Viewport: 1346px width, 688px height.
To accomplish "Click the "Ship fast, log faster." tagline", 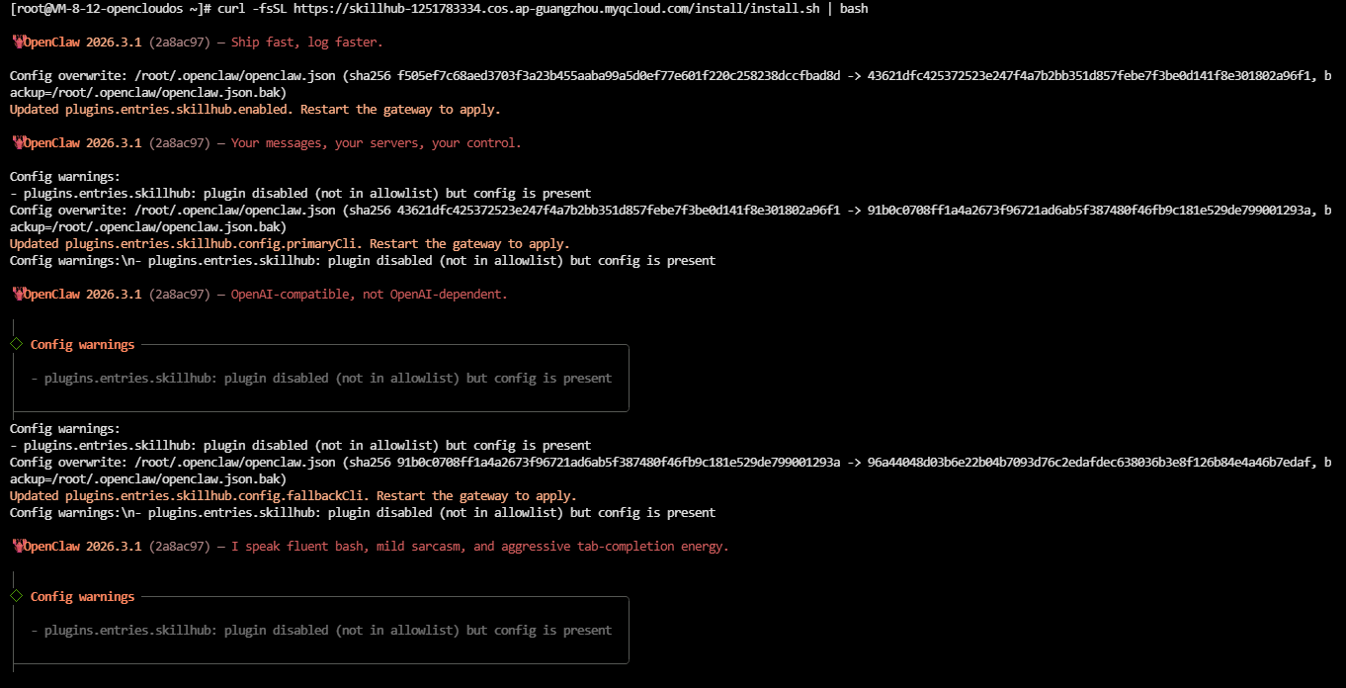I will [x=306, y=43].
